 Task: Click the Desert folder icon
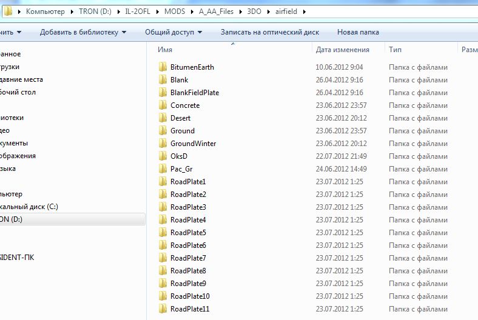click(x=163, y=118)
